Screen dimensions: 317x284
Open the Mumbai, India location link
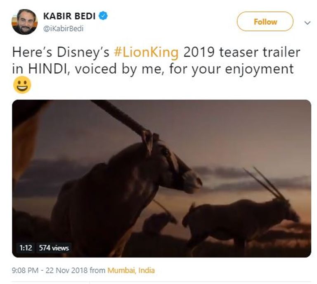pyautogui.click(x=131, y=270)
